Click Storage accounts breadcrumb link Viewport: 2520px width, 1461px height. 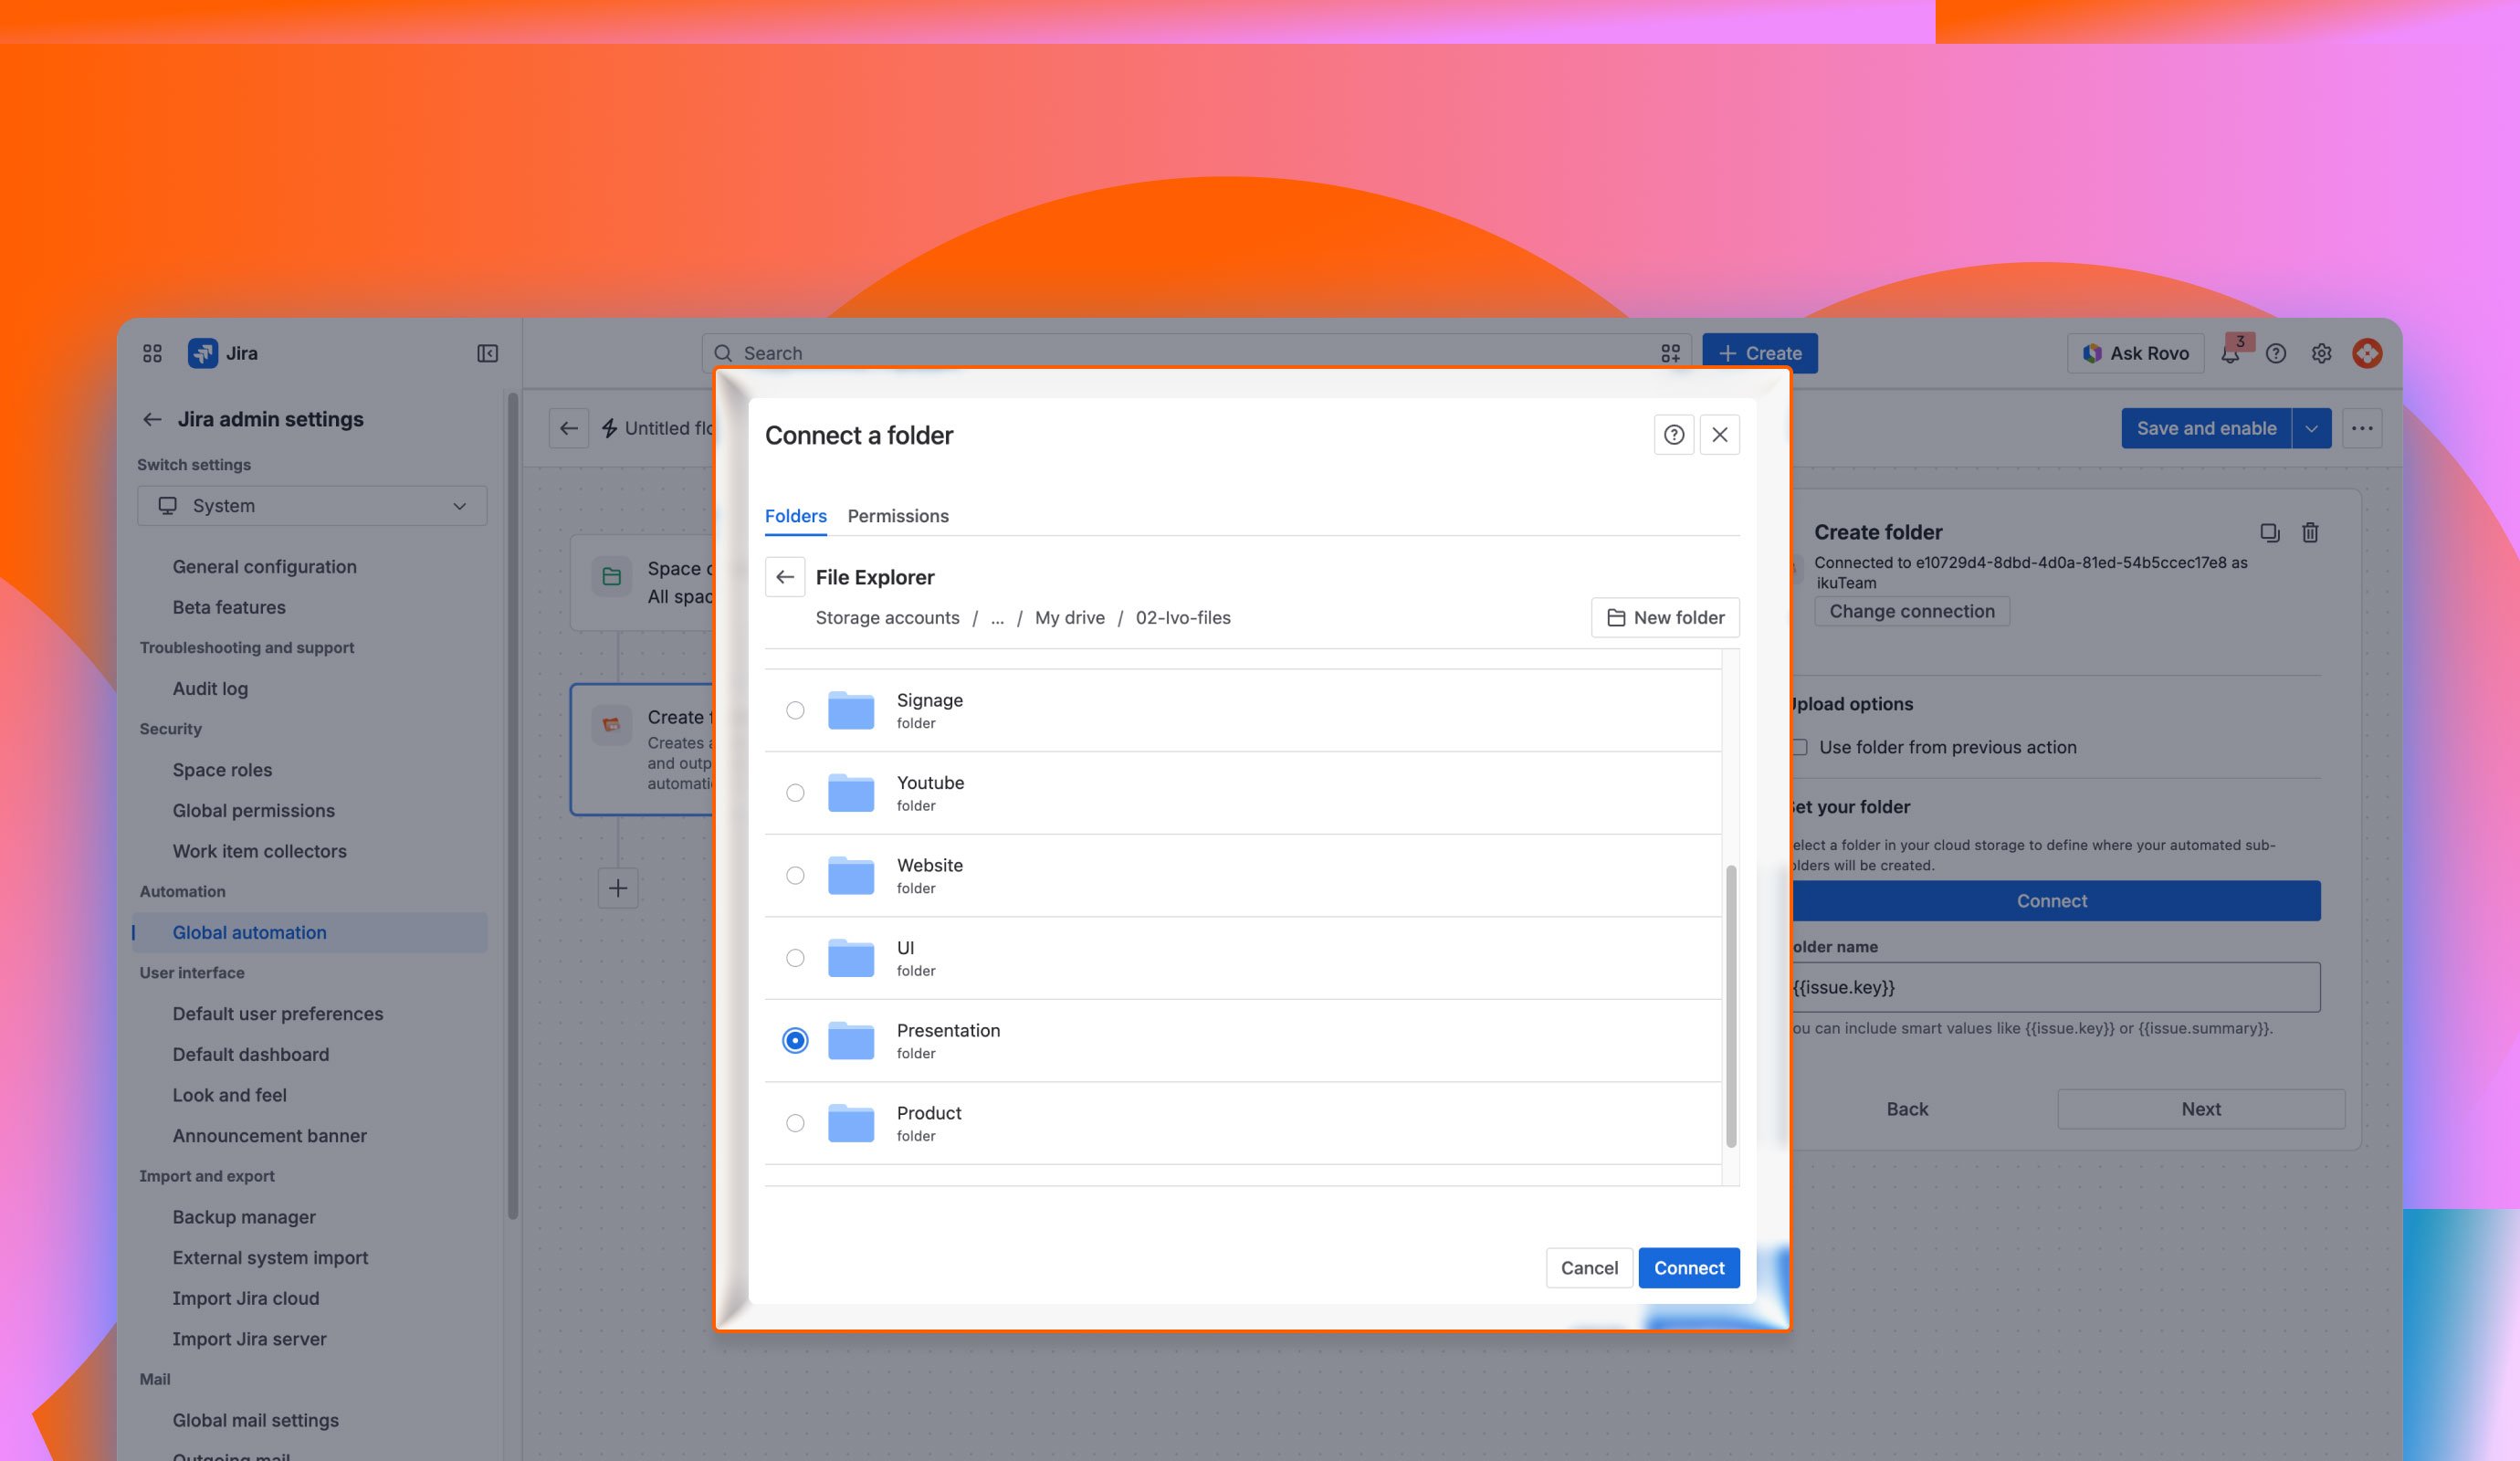[887, 618]
